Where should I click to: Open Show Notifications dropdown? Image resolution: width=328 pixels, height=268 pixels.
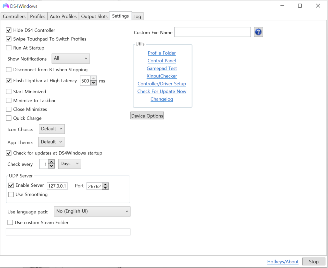tap(71, 58)
